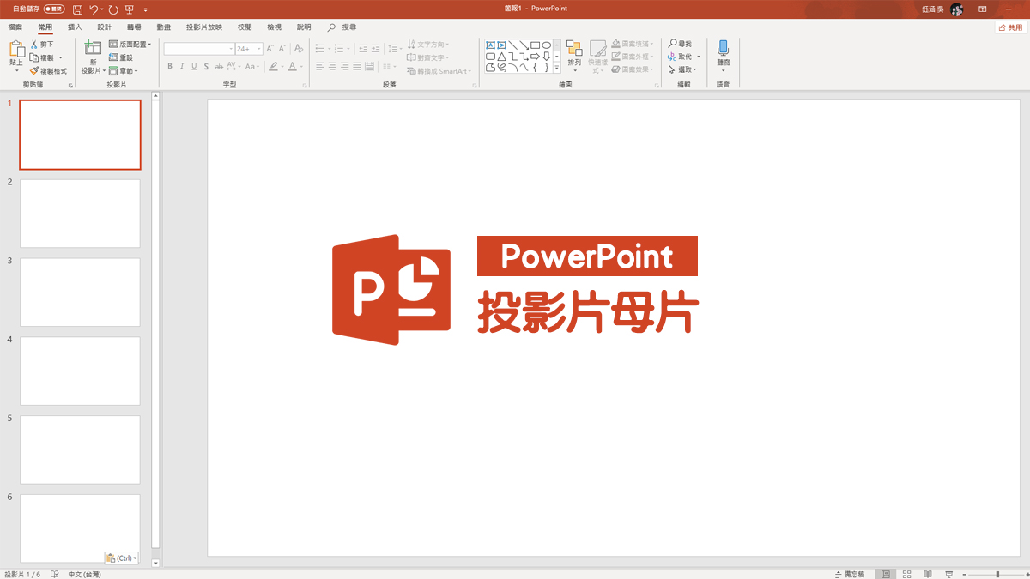Open the Insert (插入) ribbon tab
The height and width of the screenshot is (579, 1030).
75,27
